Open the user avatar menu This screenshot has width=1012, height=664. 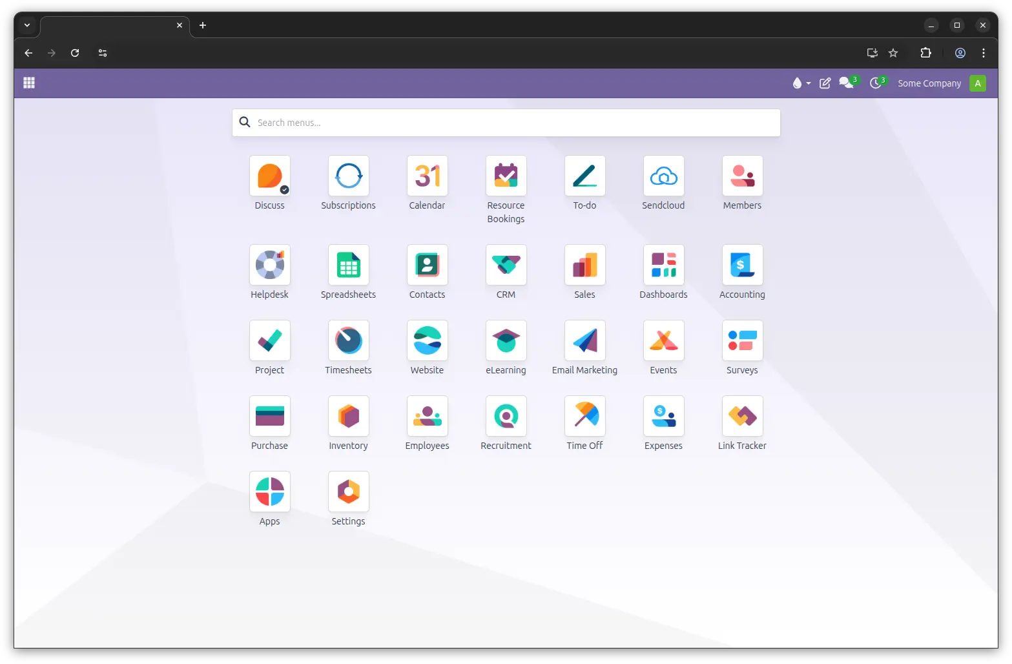977,83
